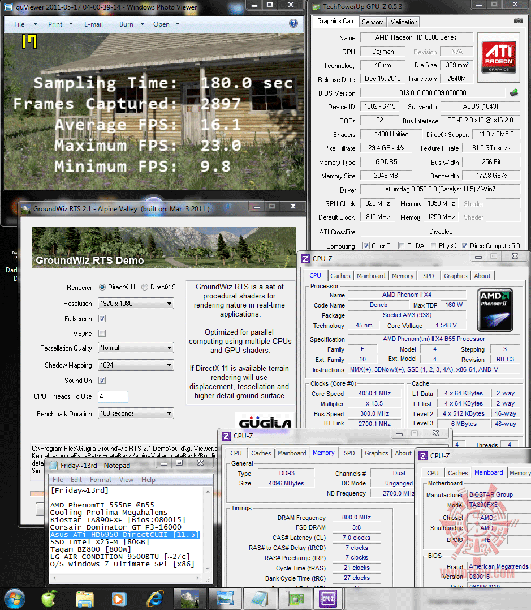This screenshot has height=610, width=531.
Task: Toggle the DirectCompute 5.0 checkbox
Action: tap(464, 245)
